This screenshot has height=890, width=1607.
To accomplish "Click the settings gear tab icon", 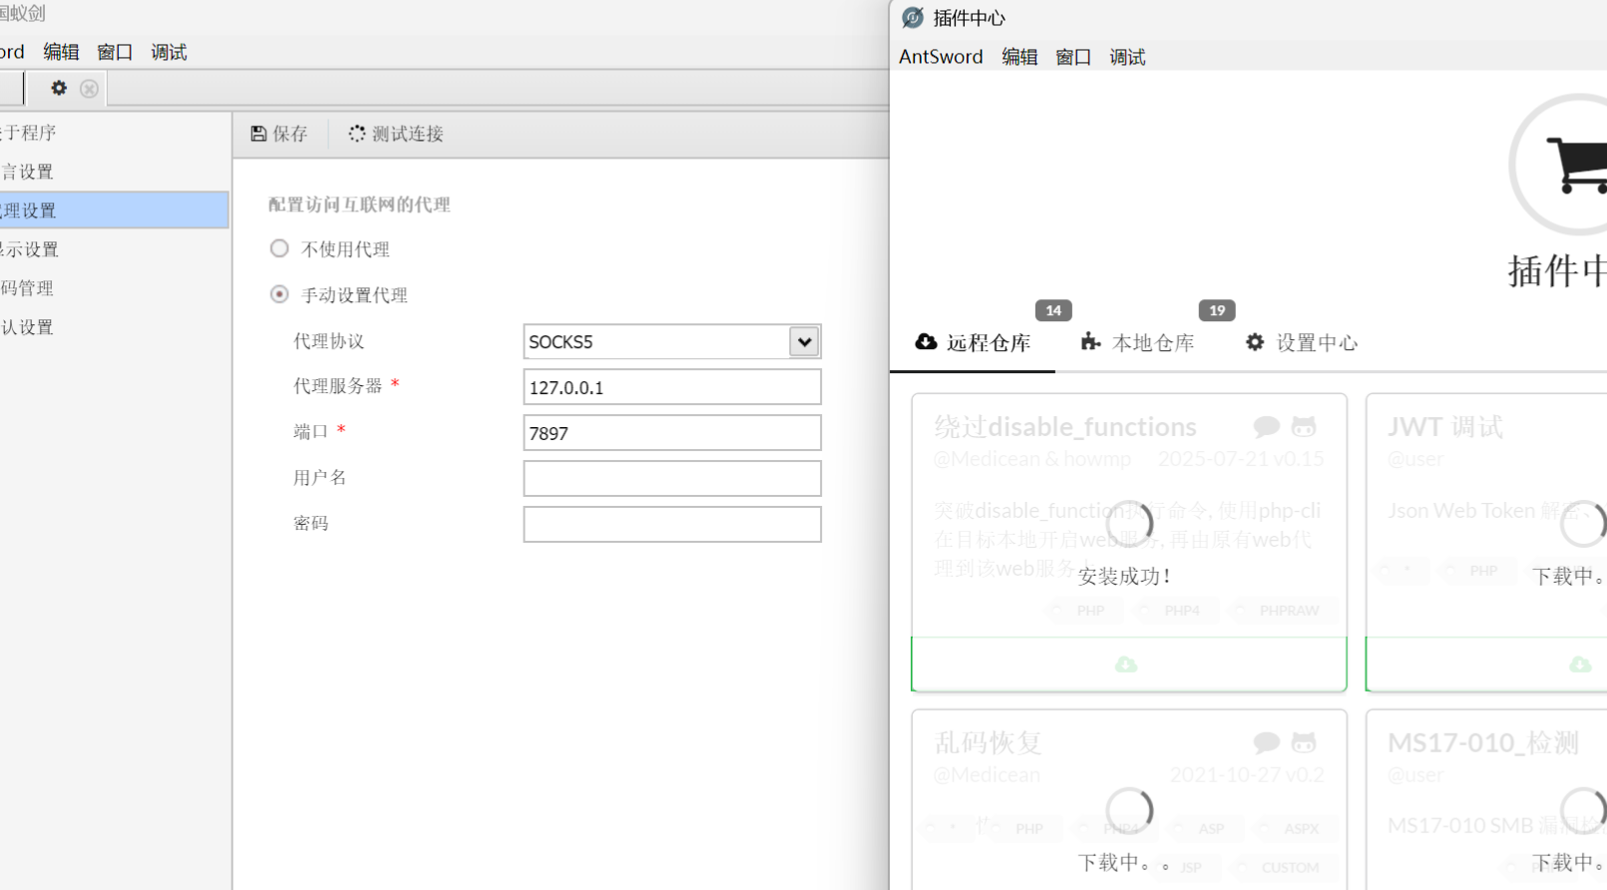I will tap(59, 89).
